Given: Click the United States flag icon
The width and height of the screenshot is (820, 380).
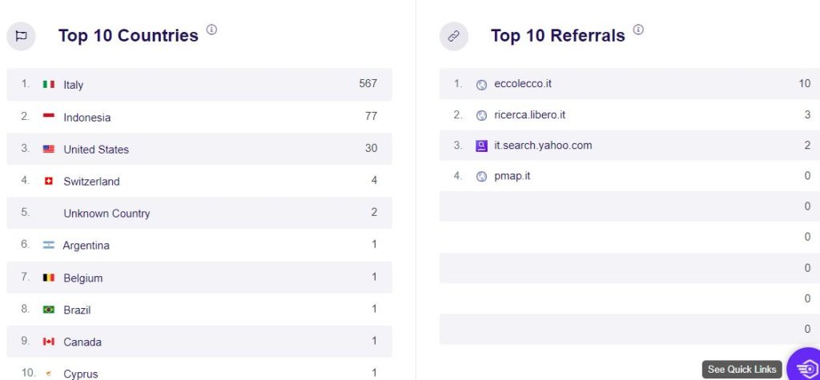Looking at the screenshot, I should click(49, 149).
